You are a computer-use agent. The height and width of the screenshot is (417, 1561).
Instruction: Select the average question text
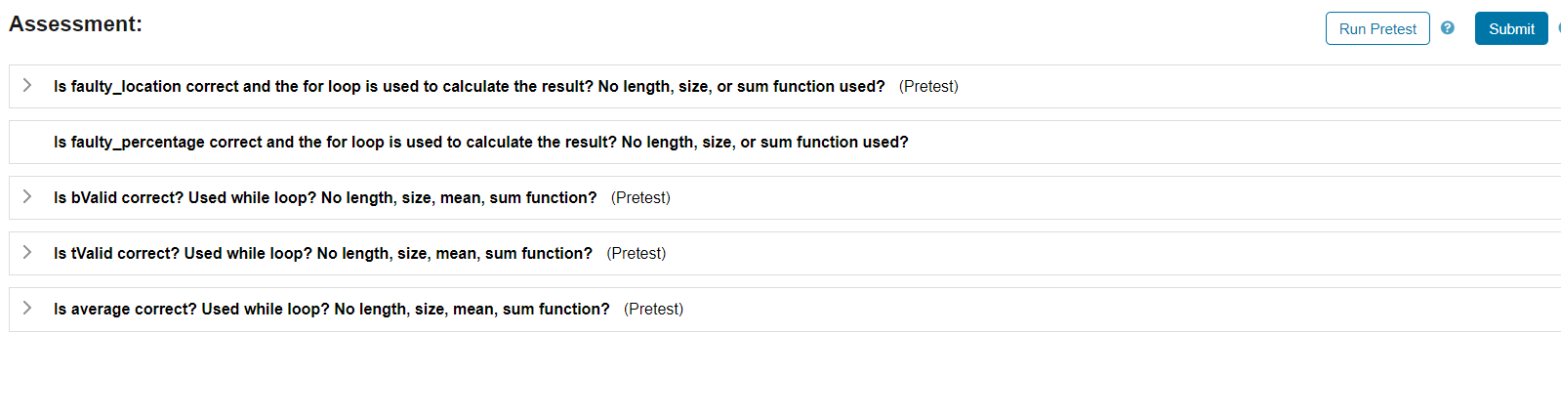[331, 310]
